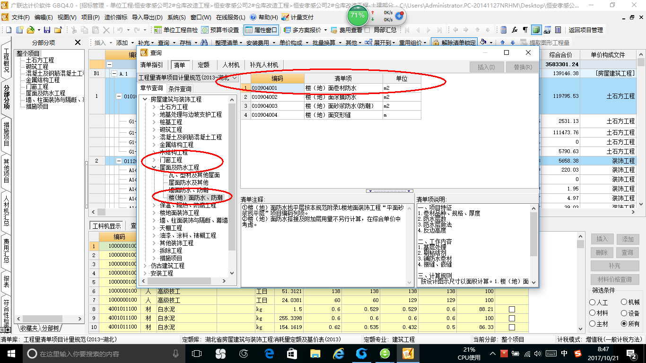Close the 分部分项 side panel
This screenshot has height=363, width=646.
coord(78,43)
